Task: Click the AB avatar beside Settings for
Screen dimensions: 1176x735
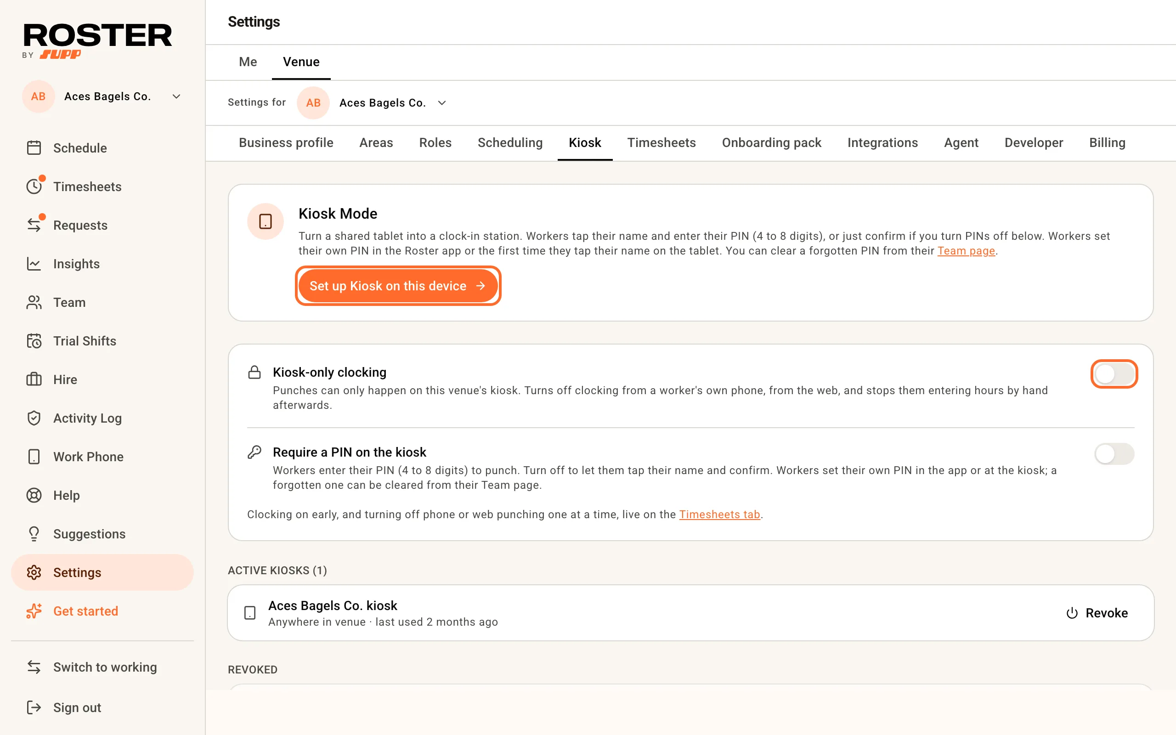Action: coord(313,102)
